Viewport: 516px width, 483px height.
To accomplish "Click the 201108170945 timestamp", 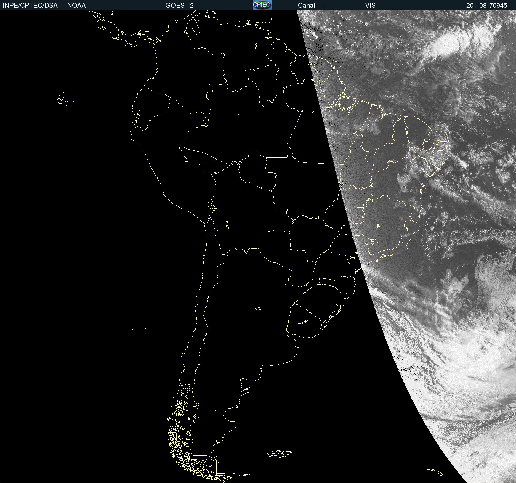I will (x=487, y=6).
